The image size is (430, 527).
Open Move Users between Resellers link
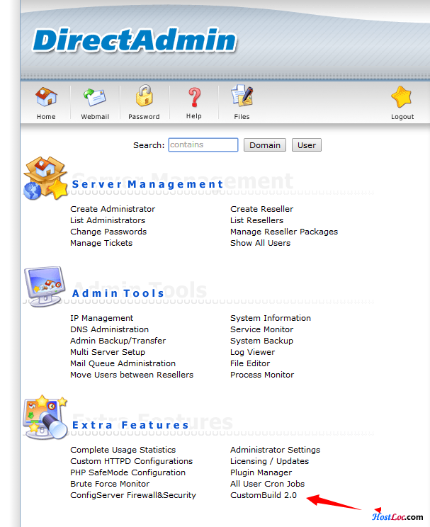pos(132,375)
